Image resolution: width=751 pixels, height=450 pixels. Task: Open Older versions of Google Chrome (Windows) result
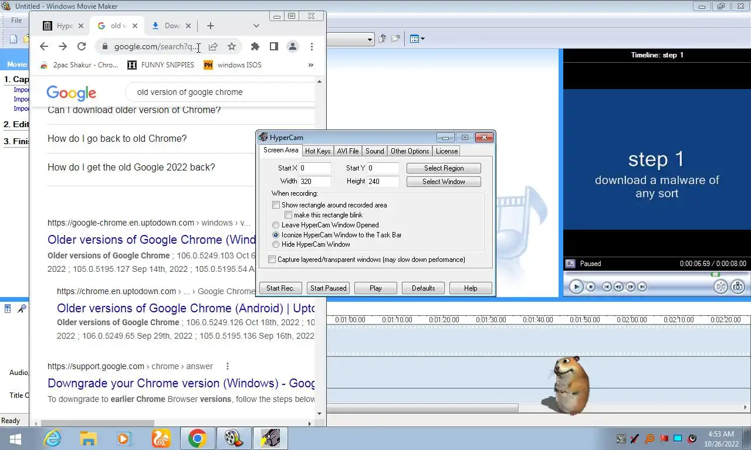[x=151, y=240]
